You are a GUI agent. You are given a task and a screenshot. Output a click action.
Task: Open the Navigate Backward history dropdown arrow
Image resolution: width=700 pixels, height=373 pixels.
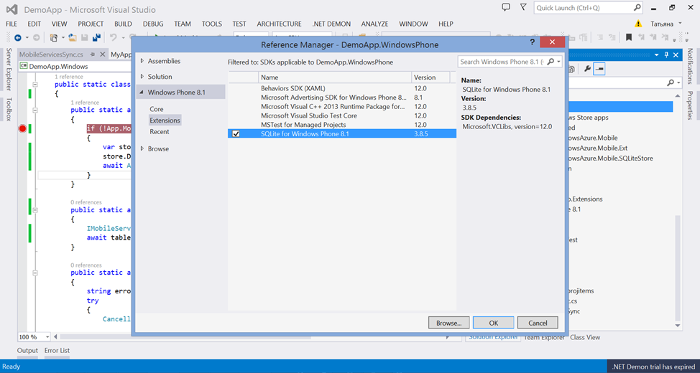pos(27,38)
